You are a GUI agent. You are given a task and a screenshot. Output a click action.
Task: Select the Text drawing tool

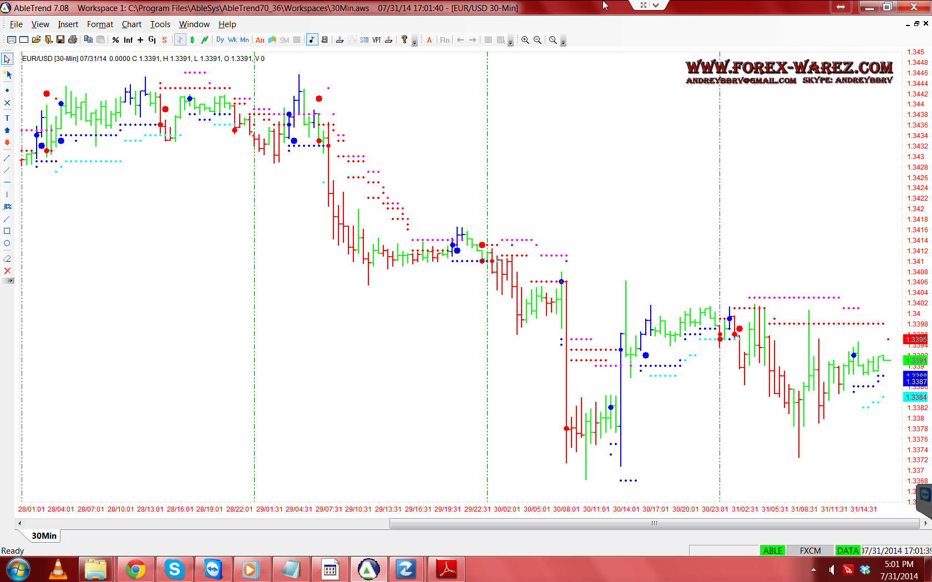coord(7,118)
